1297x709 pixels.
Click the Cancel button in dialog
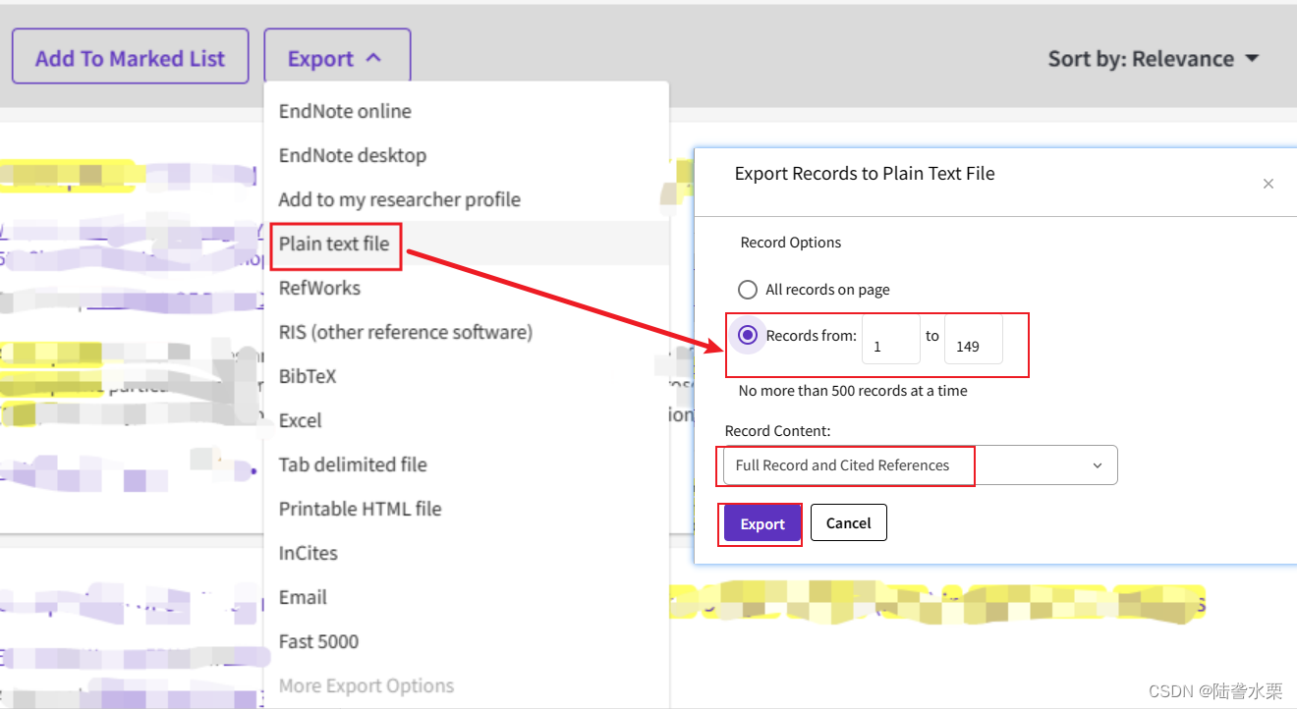(x=849, y=523)
